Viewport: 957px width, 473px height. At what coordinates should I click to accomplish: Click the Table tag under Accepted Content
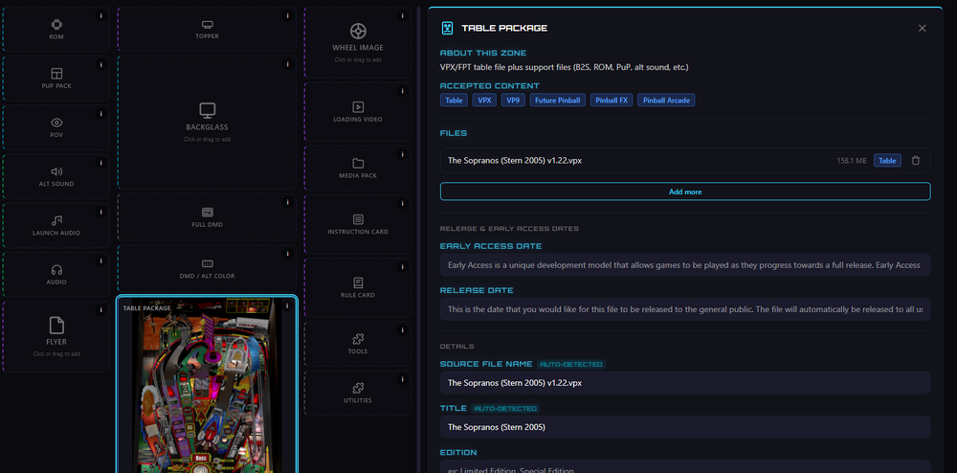point(454,101)
